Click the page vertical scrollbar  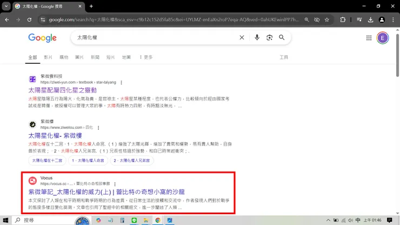[397, 55]
